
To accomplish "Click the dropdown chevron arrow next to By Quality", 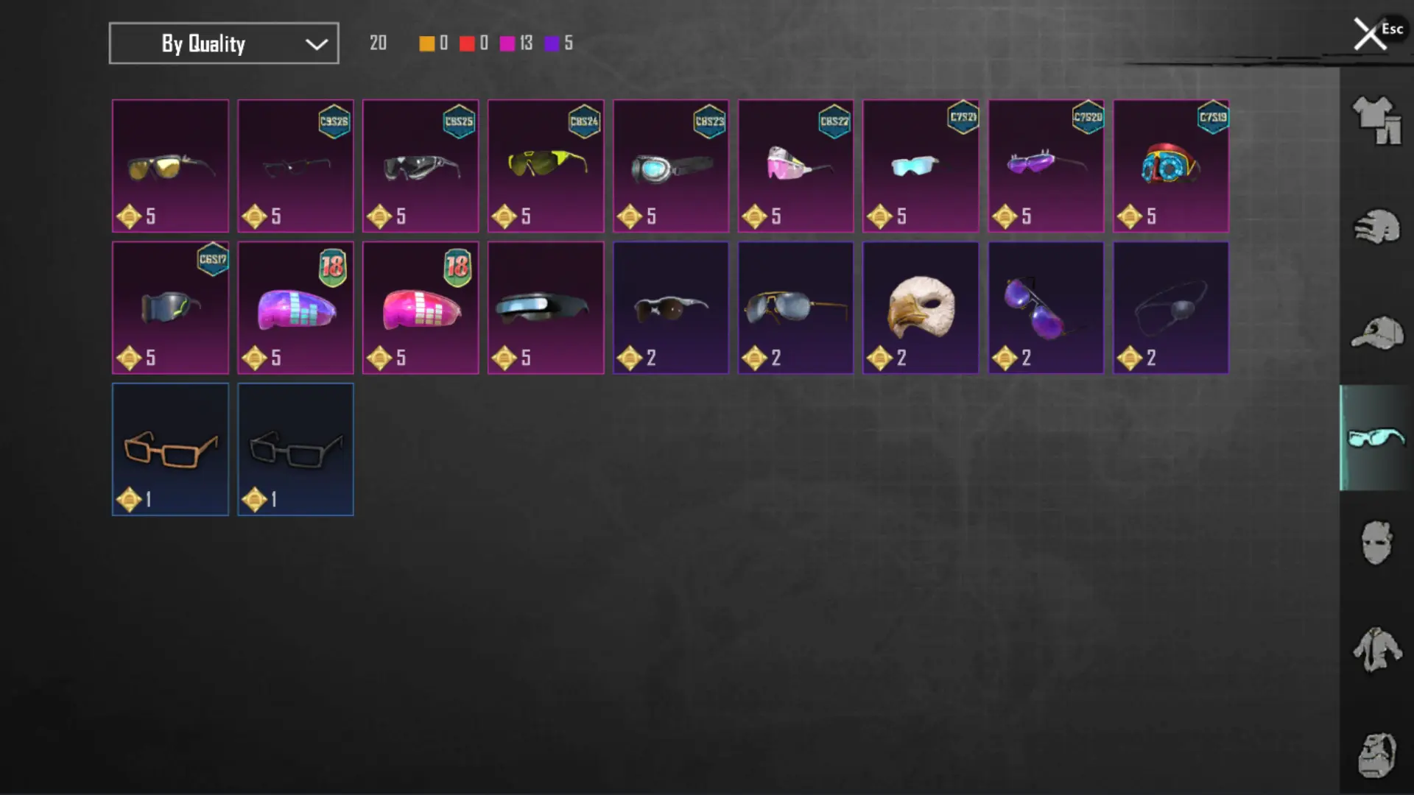I will (317, 44).
